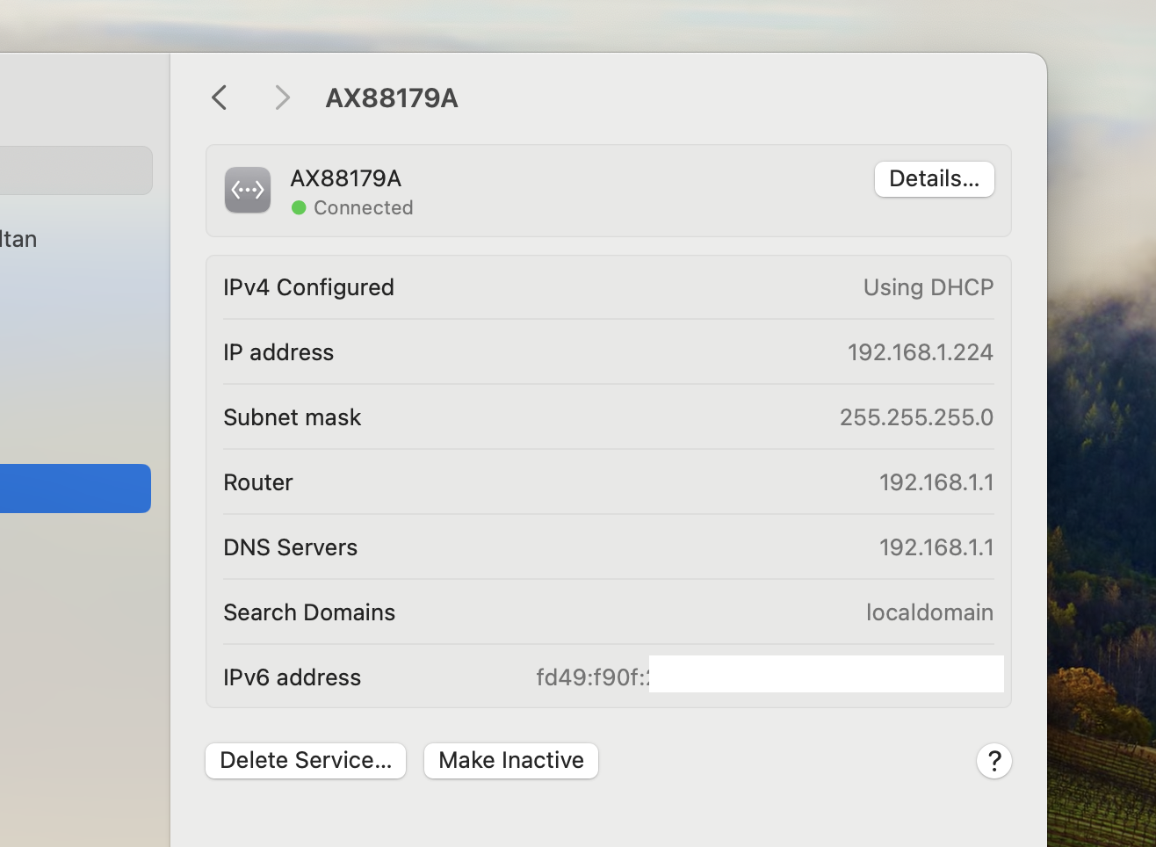Click Make Inactive
1156x847 pixels.
point(511,761)
